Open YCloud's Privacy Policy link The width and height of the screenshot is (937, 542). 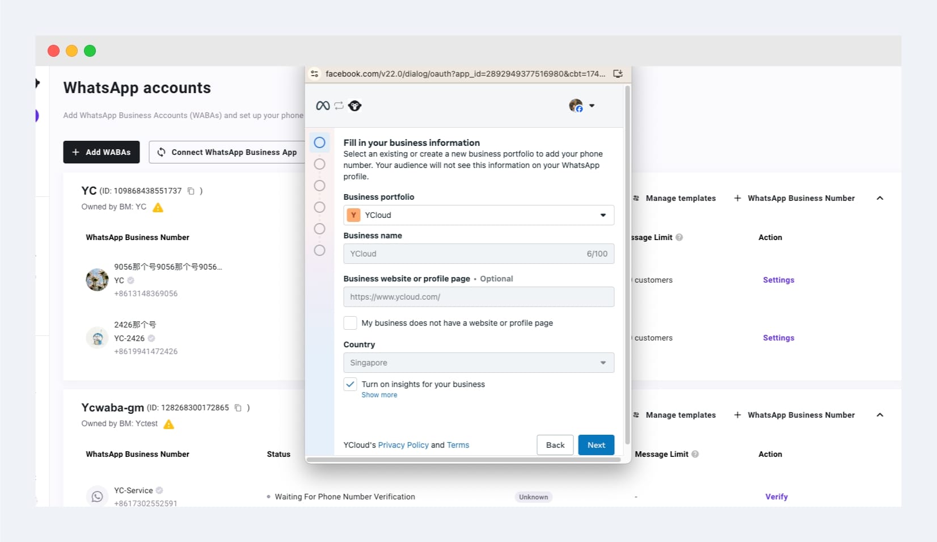pyautogui.click(x=403, y=445)
